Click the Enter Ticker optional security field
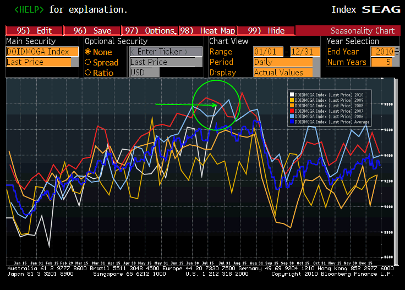 pyautogui.click(x=166, y=52)
